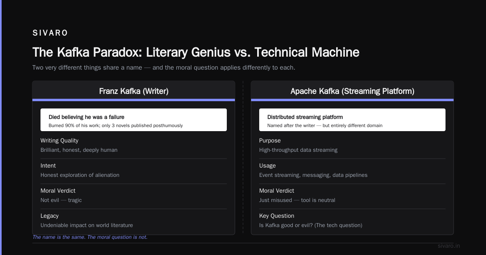Select the Key Question row
Viewport: 486px width, 255px height.
coord(352,221)
